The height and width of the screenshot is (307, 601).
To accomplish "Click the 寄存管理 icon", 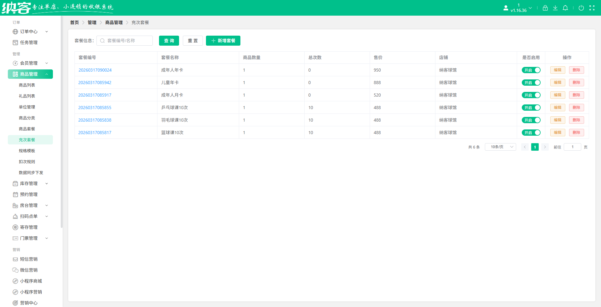I will click(x=15, y=227).
